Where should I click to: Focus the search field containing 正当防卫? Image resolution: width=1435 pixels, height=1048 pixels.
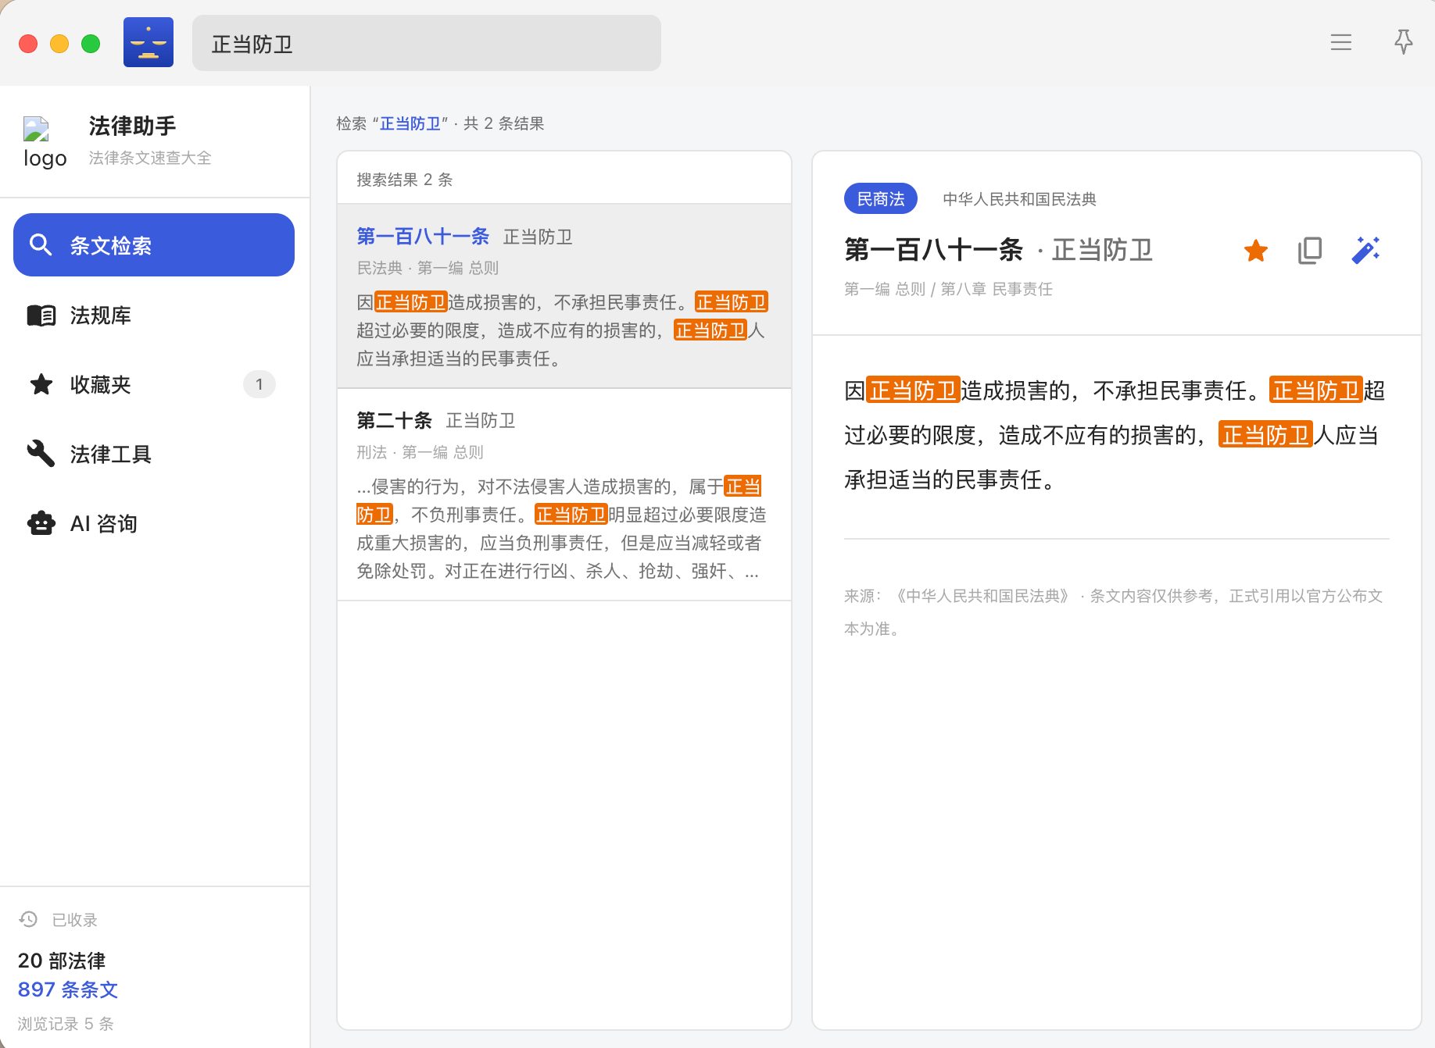point(427,43)
